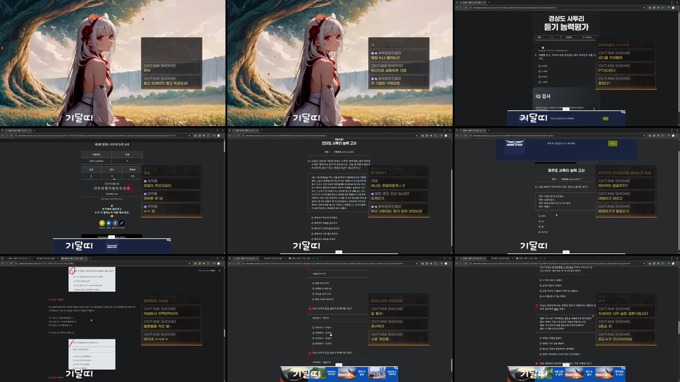Image resolution: width=680 pixels, height=382 pixels.
Task: Click the Facebook share icon
Action: 115,223
